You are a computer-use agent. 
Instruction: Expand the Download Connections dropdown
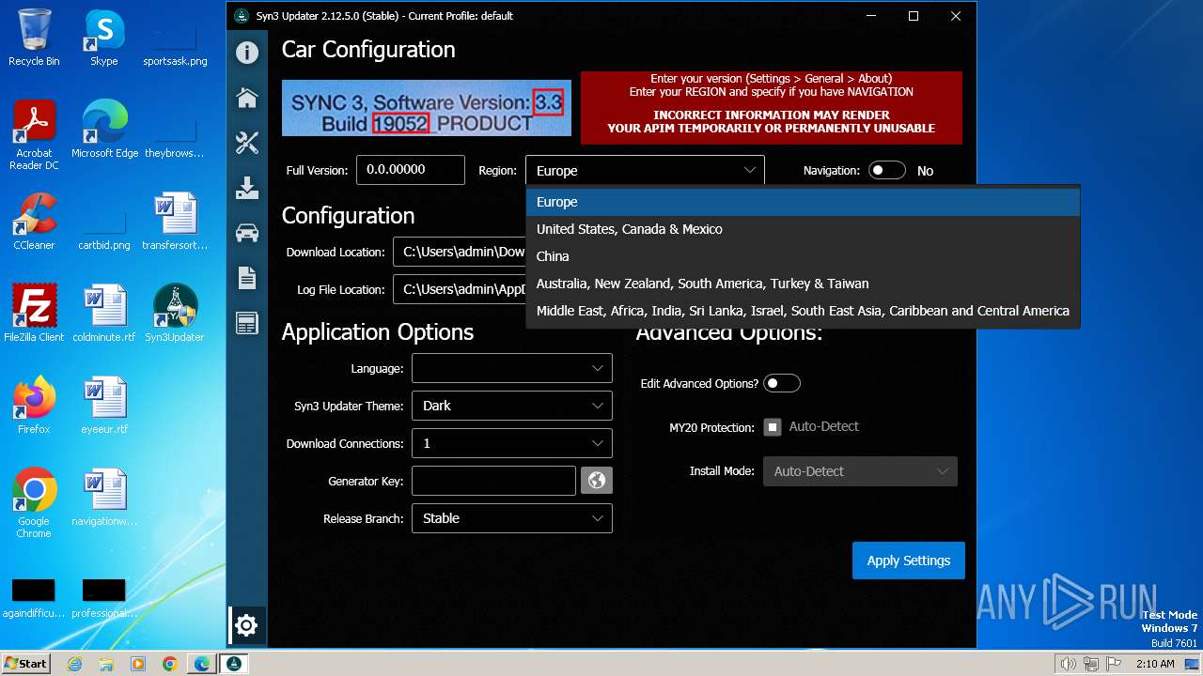(x=512, y=443)
